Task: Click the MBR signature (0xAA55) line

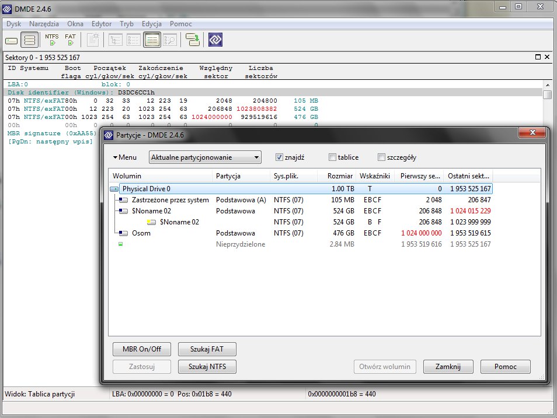Action: 52,134
